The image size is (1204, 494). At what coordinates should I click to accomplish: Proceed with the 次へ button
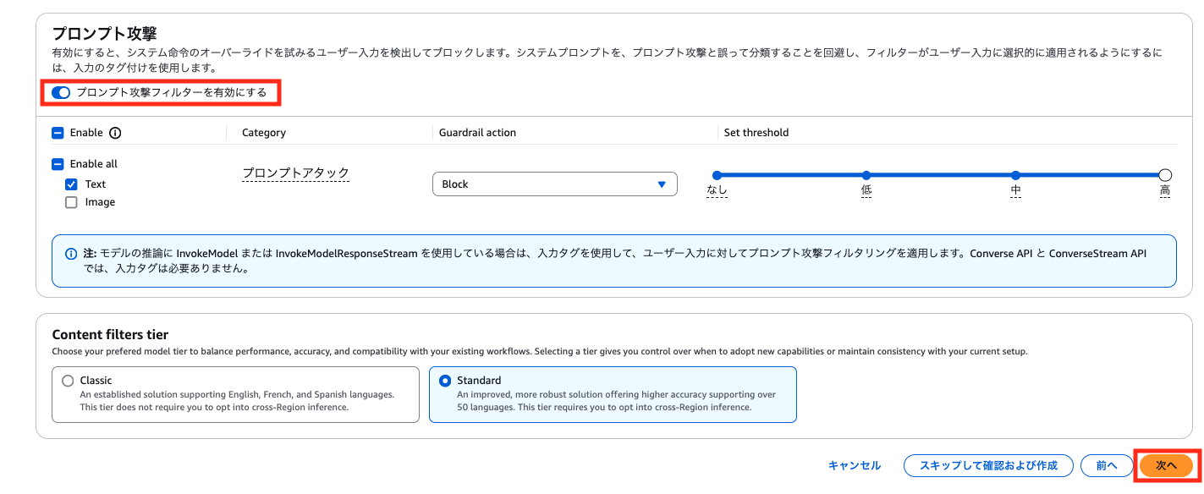[x=1166, y=465]
